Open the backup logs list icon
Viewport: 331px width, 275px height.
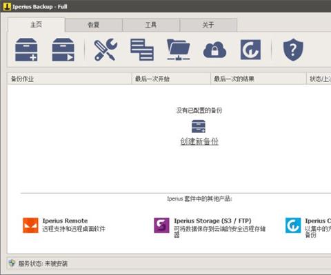(142, 50)
